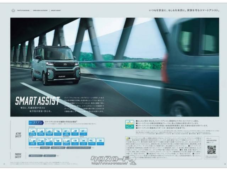Select the OPEN NEW OUTDOOR header label
This screenshot has width=227, height=170.
(x=40, y=11)
